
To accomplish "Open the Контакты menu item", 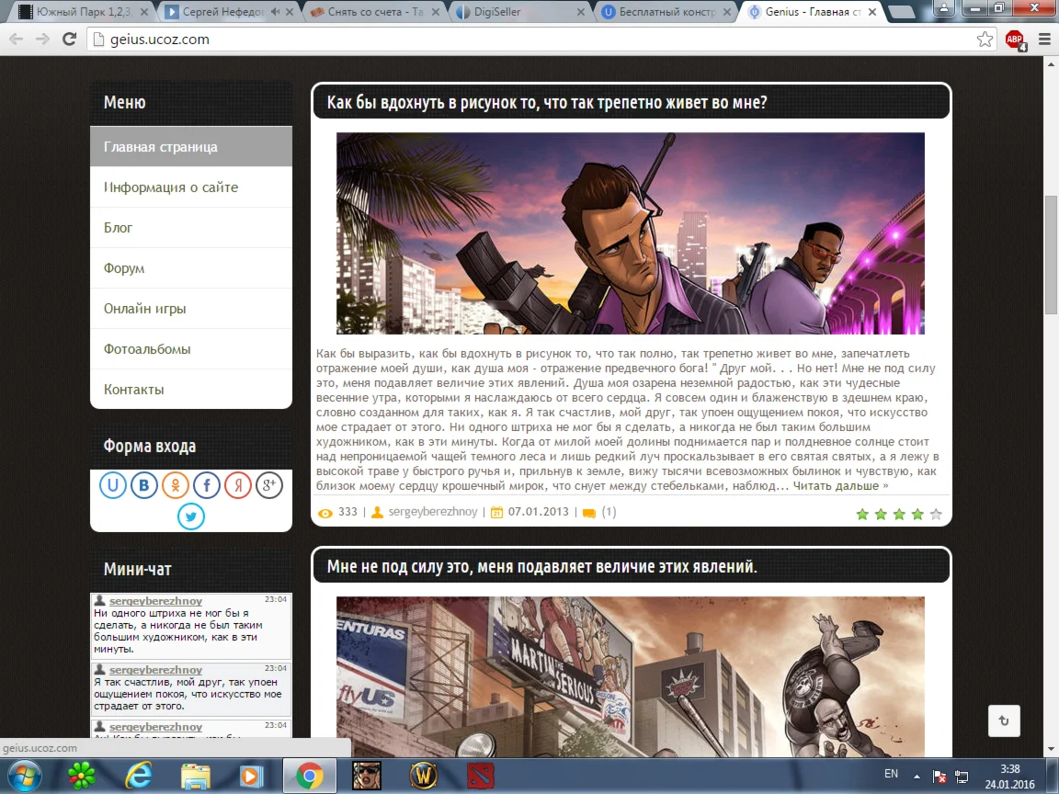I will 191,389.
